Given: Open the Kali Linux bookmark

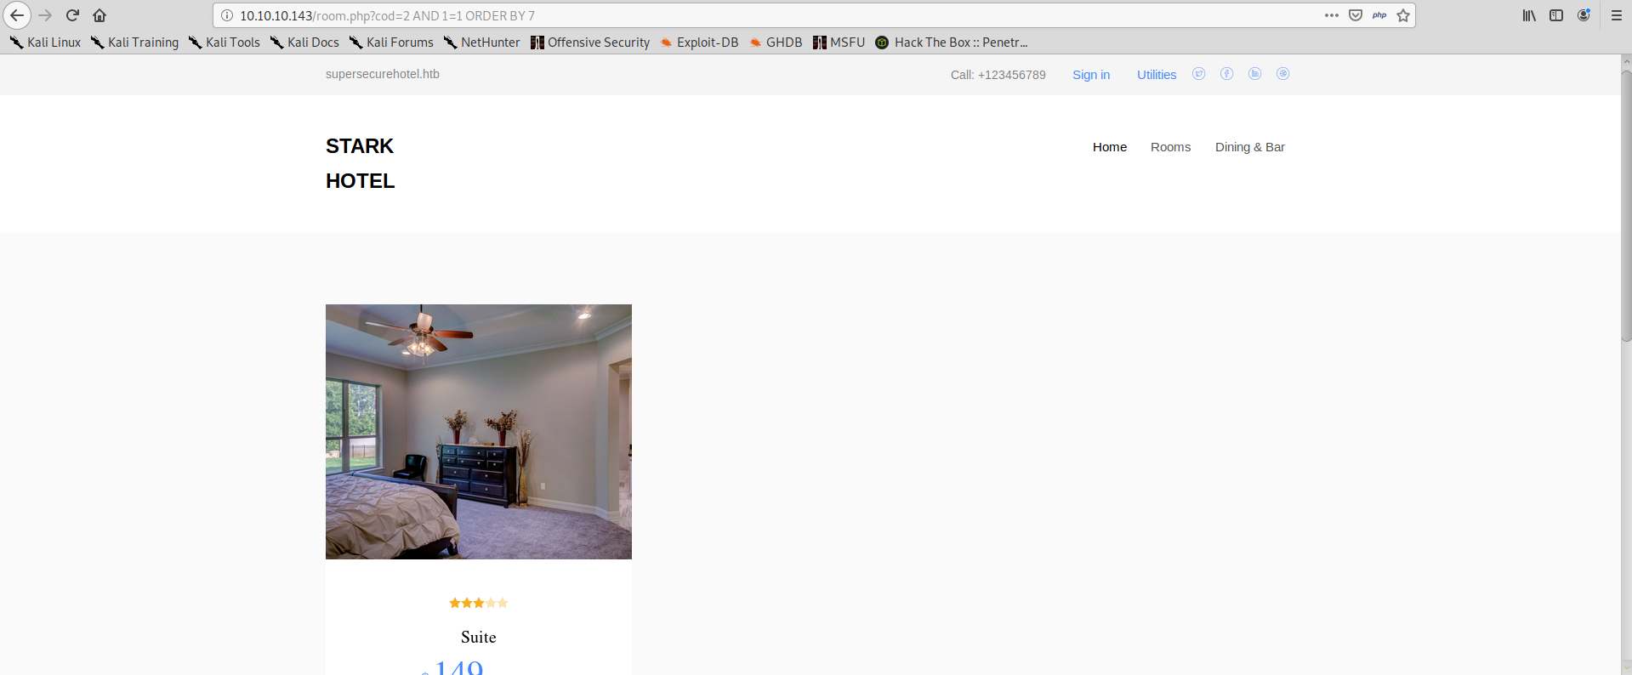Looking at the screenshot, I should [46, 43].
